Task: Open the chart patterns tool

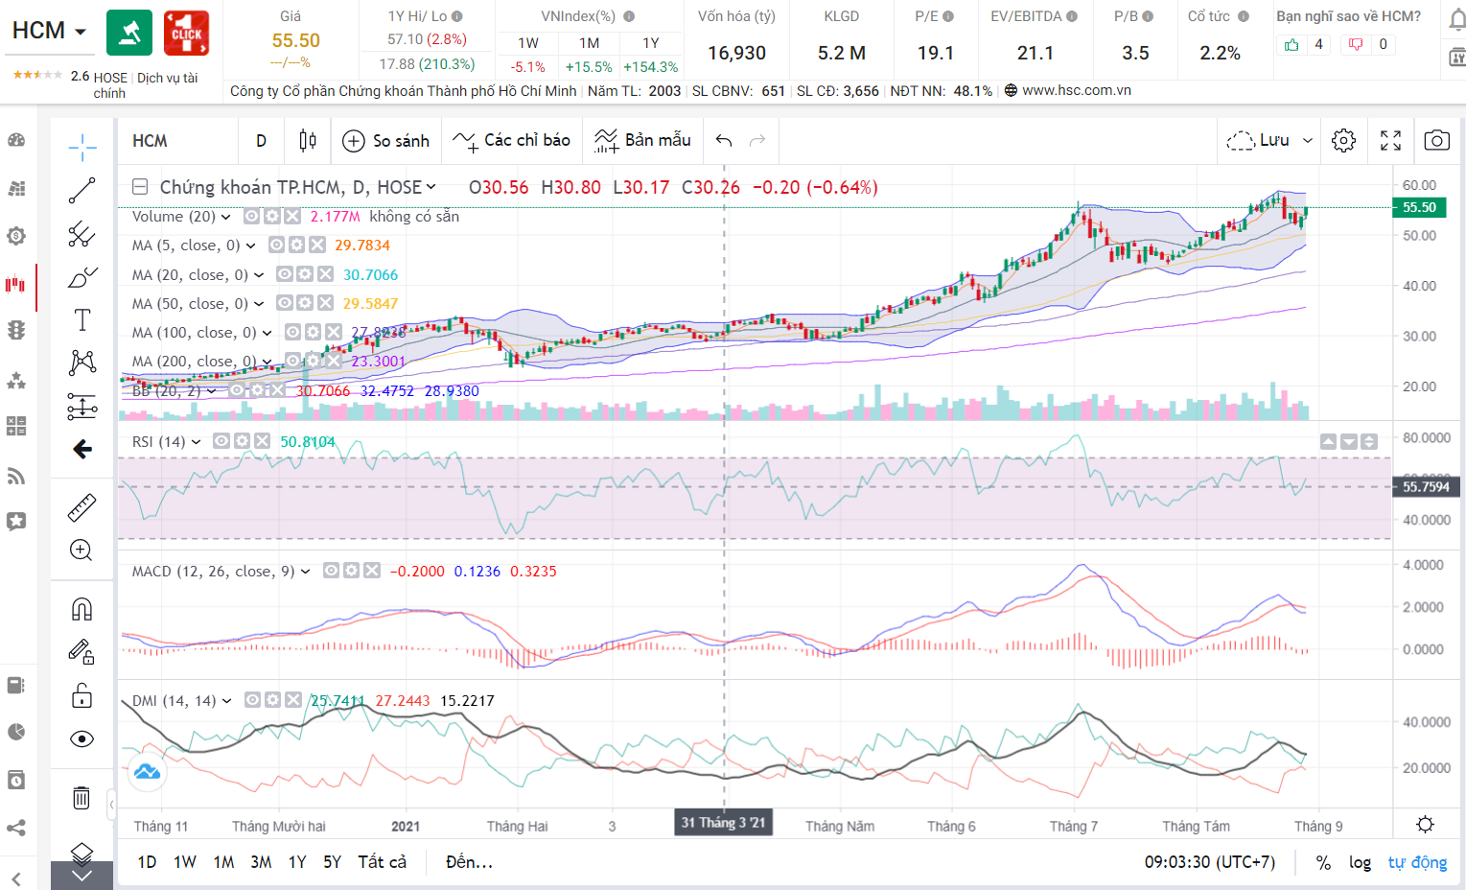Action: tap(82, 363)
